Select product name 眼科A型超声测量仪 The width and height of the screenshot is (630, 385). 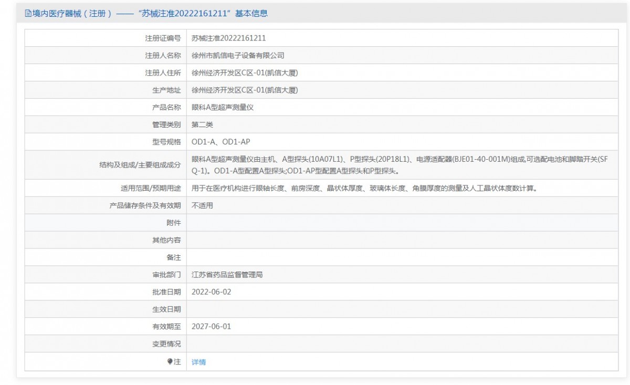point(223,107)
